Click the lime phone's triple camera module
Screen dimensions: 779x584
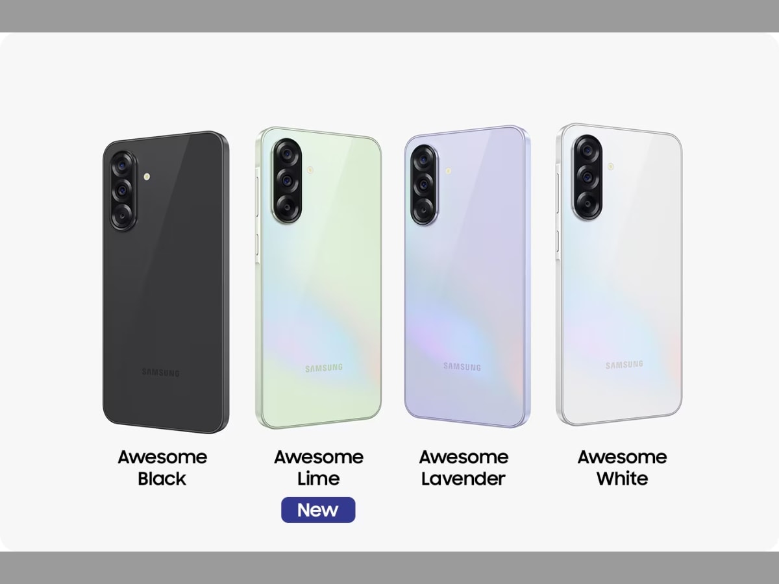[x=287, y=181]
